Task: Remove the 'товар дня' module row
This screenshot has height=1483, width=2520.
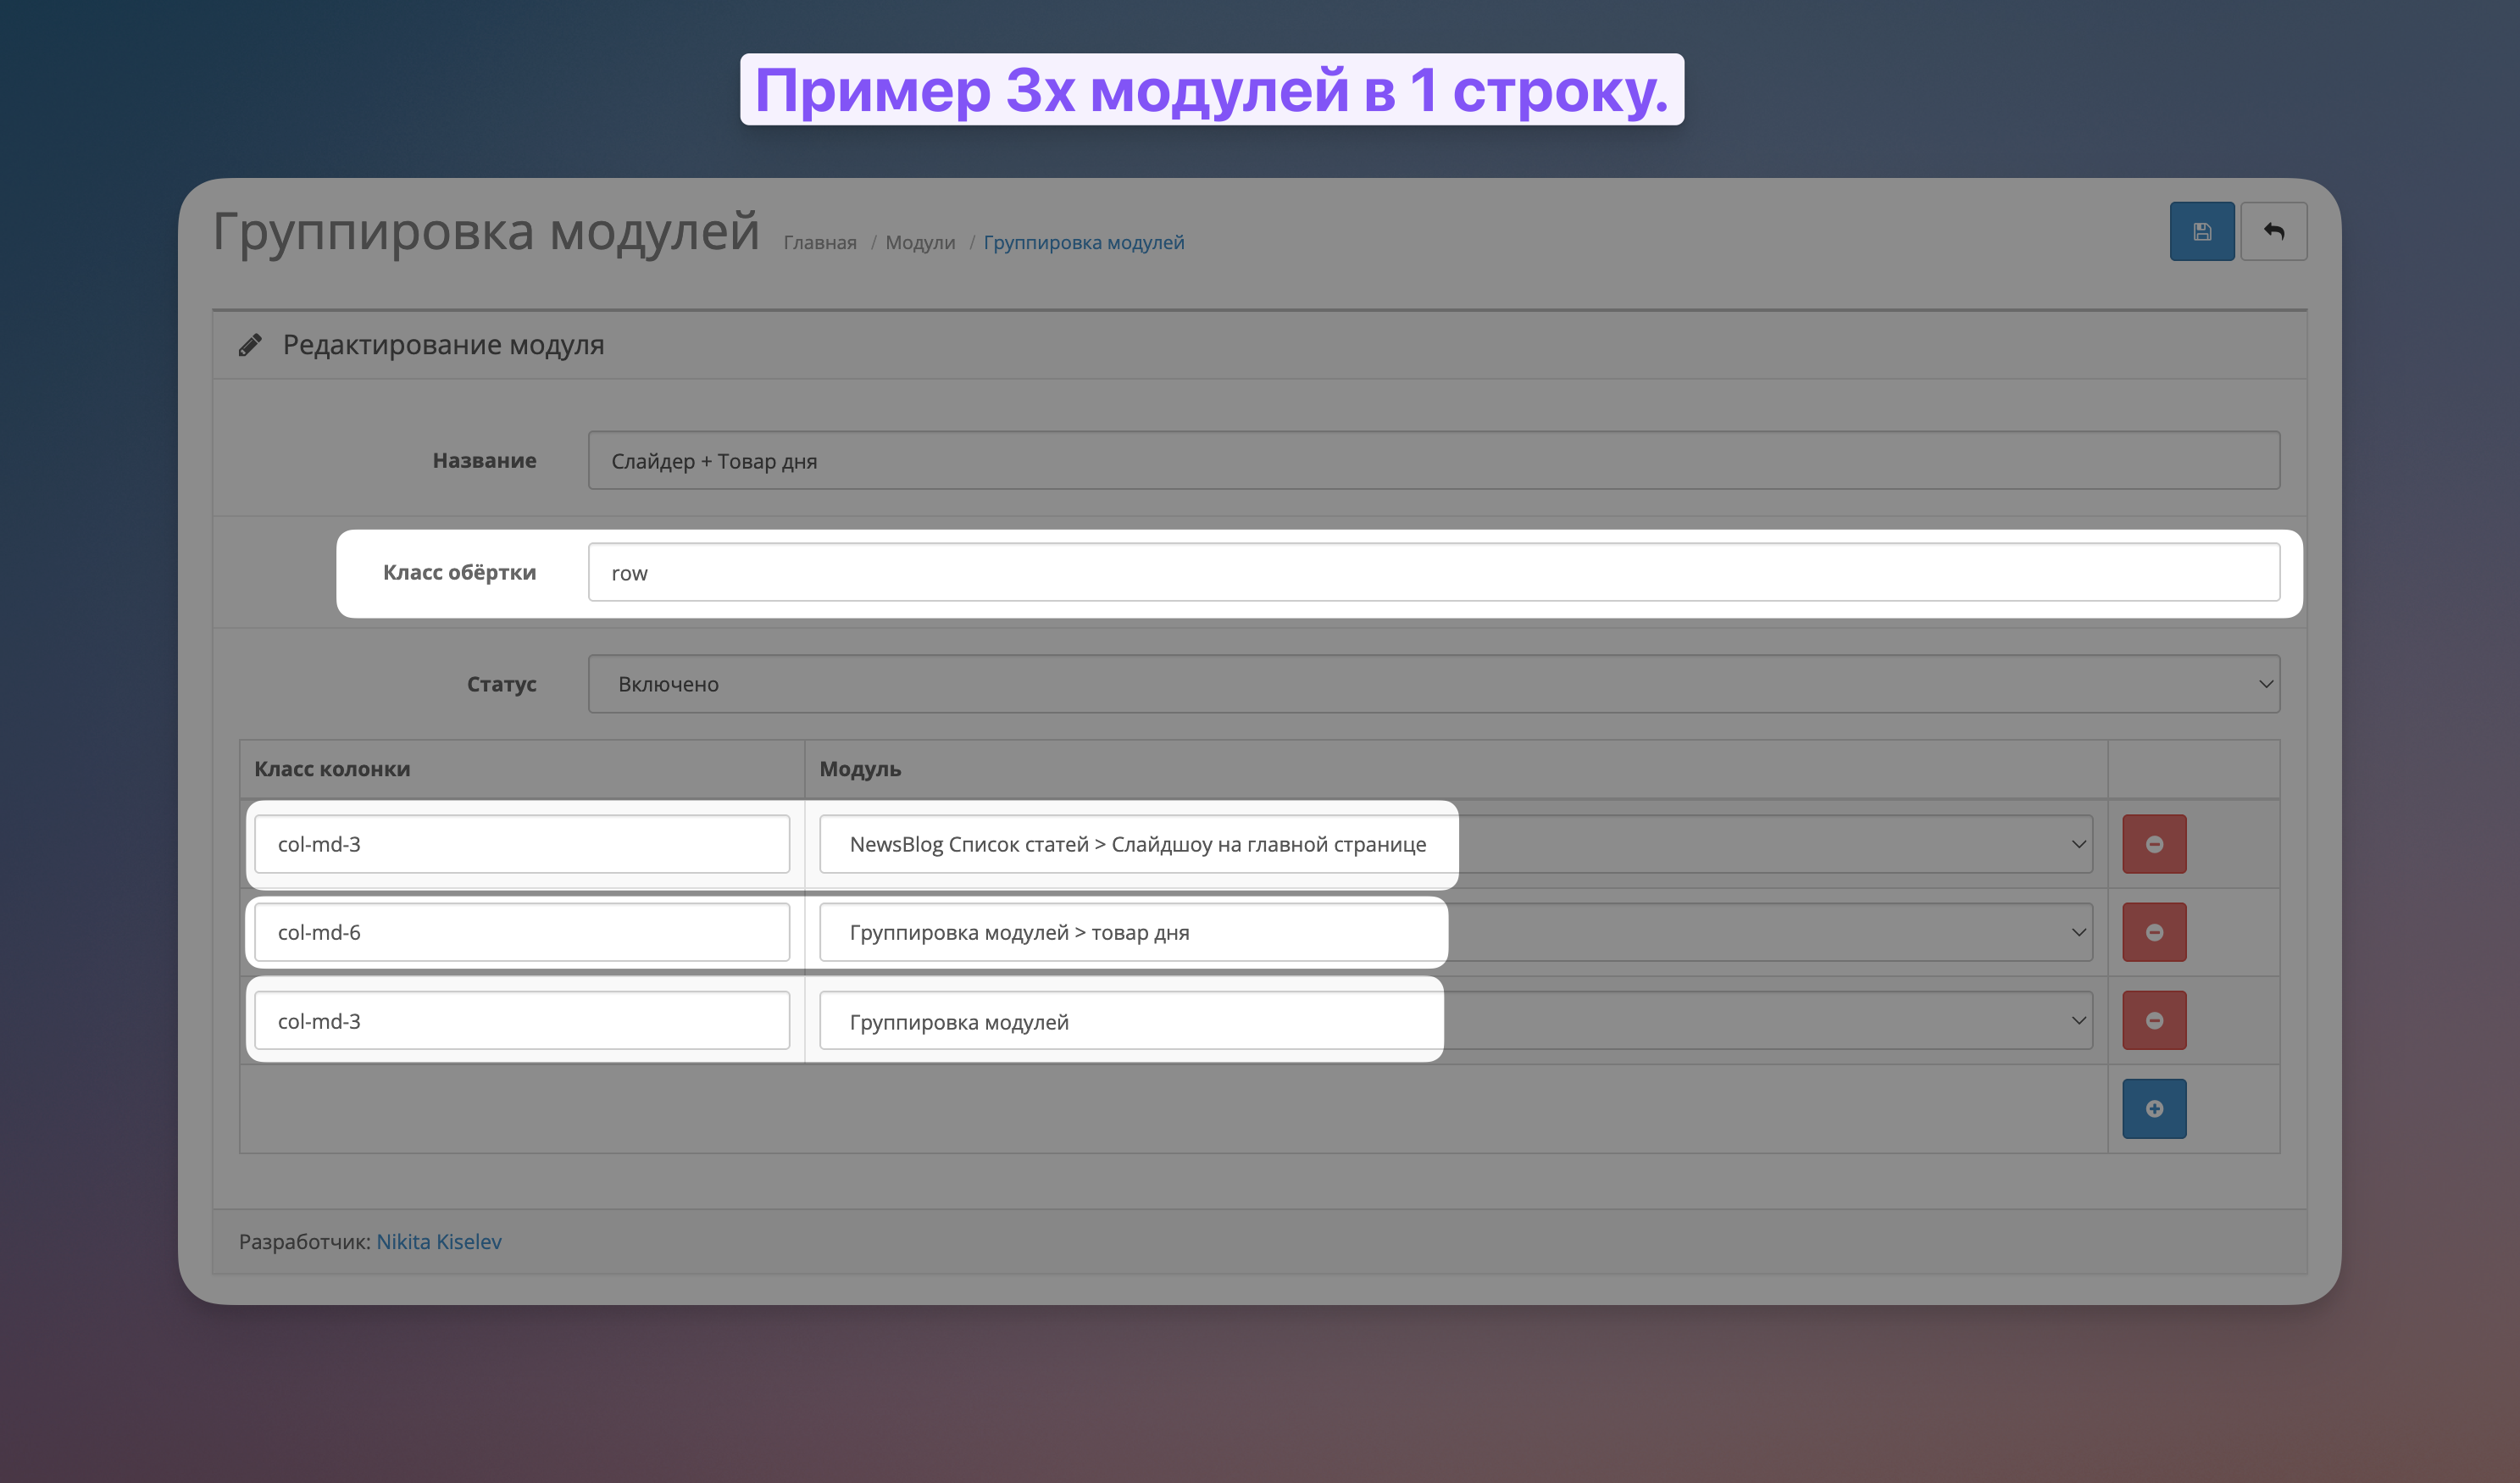Action: click(x=2154, y=932)
